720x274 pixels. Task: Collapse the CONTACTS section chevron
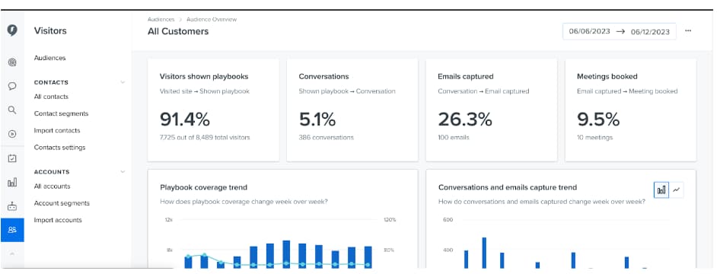click(x=123, y=83)
